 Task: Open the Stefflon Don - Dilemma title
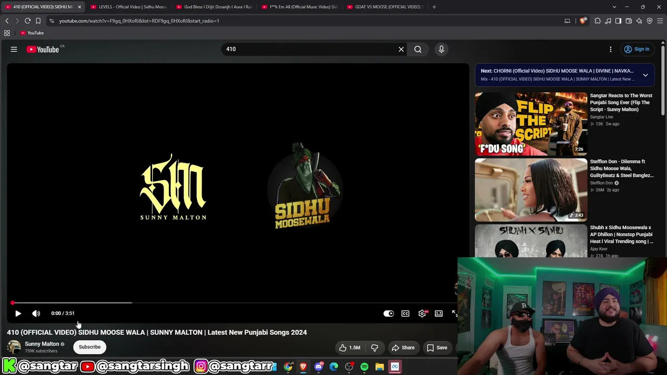coord(622,169)
